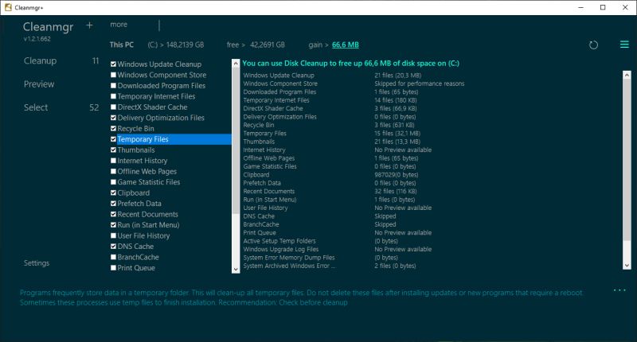Click the version v1.2.1.662 text
Image resolution: width=637 pixels, height=342 pixels.
tap(37, 39)
